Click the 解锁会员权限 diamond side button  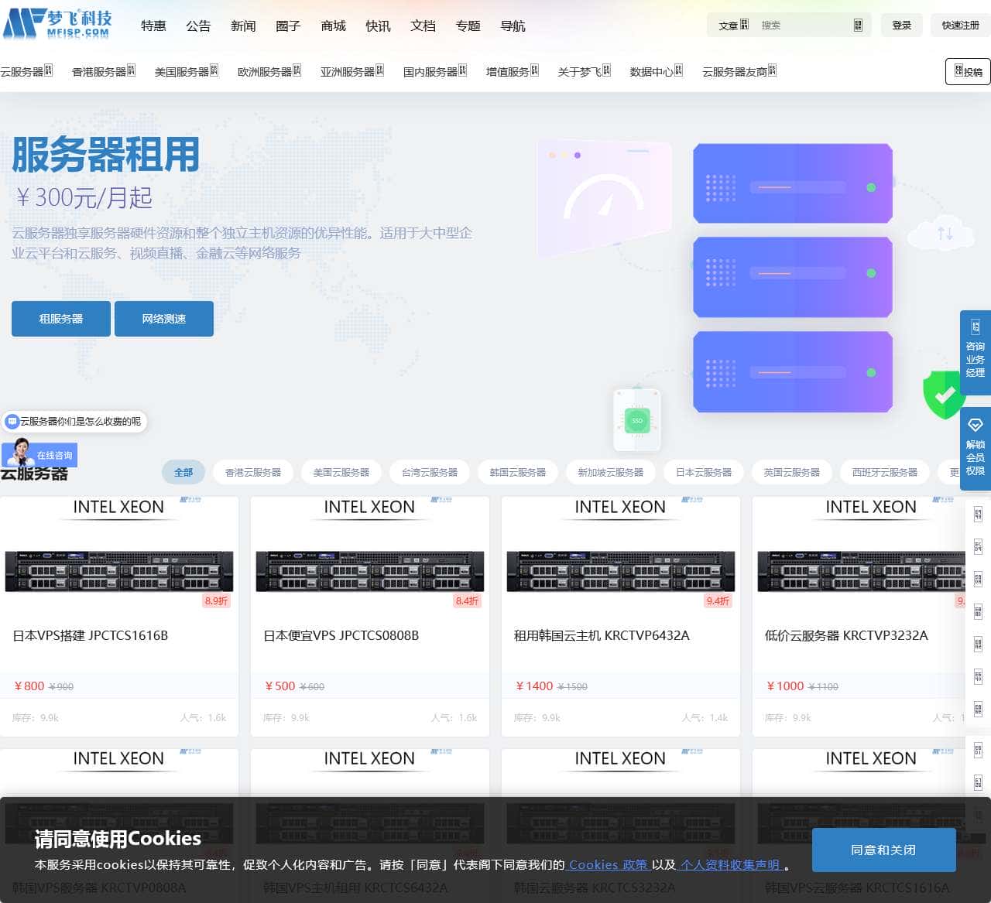coord(976,450)
